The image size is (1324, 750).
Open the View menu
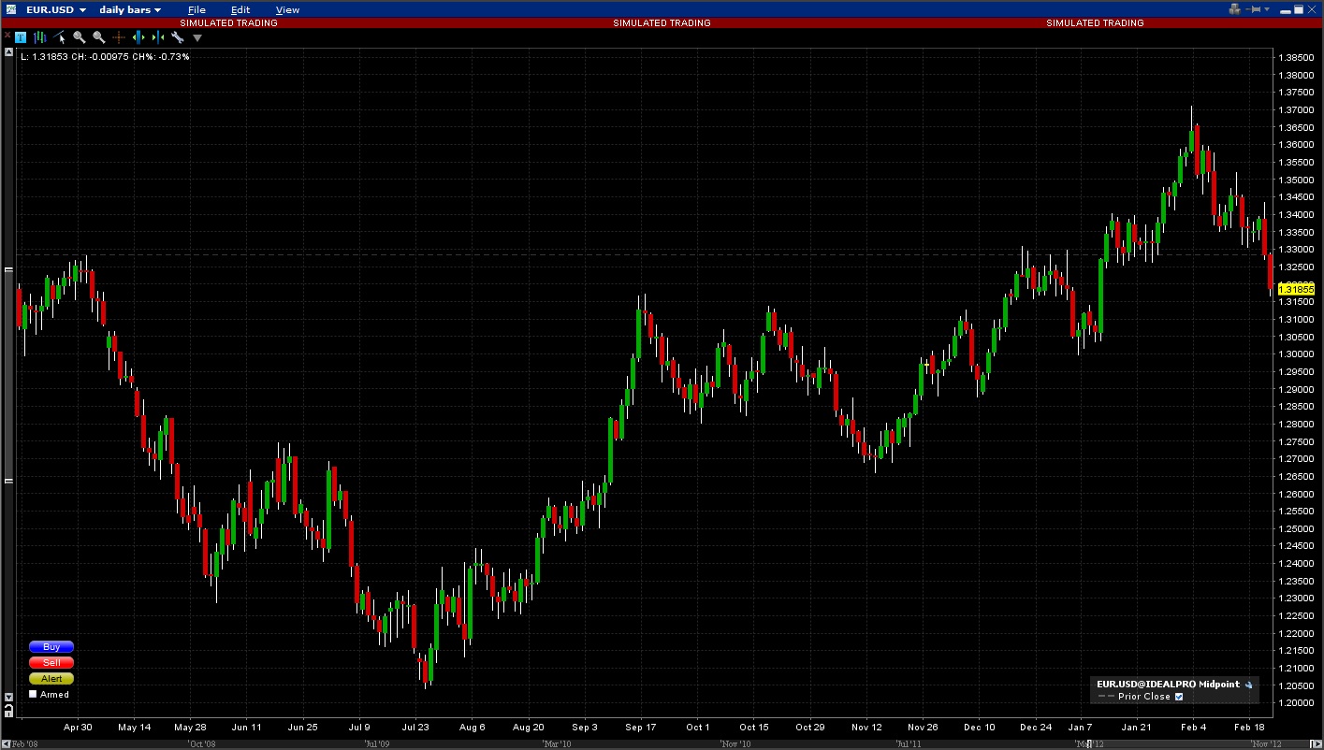click(x=287, y=9)
